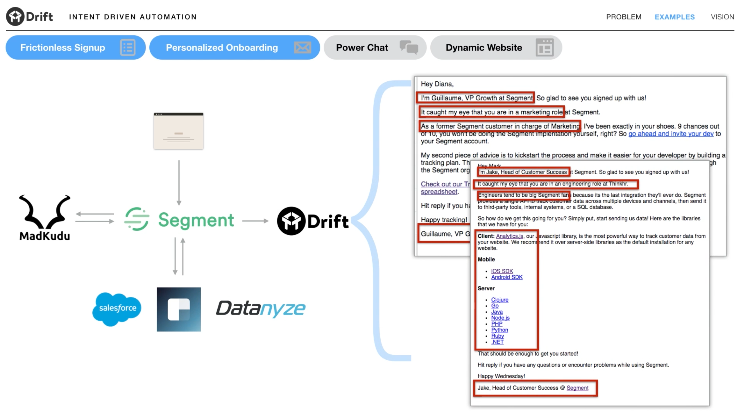The width and height of the screenshot is (741, 416).
Task: Click the Datanyze logo
Action: (260, 309)
